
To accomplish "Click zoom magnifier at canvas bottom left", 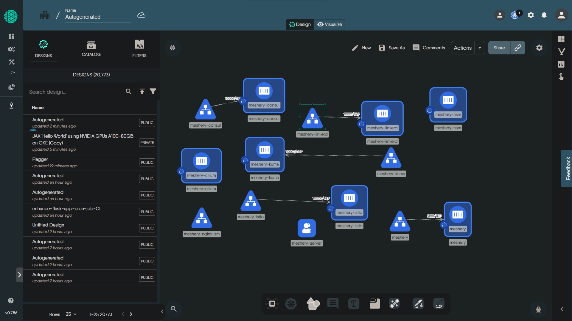I will pyautogui.click(x=174, y=309).
